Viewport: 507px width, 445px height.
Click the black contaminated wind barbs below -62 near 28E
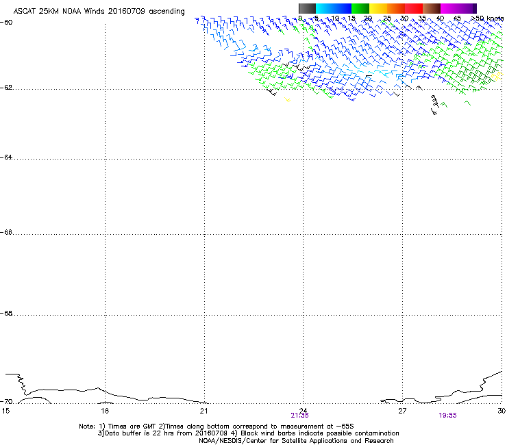pyautogui.click(x=434, y=105)
